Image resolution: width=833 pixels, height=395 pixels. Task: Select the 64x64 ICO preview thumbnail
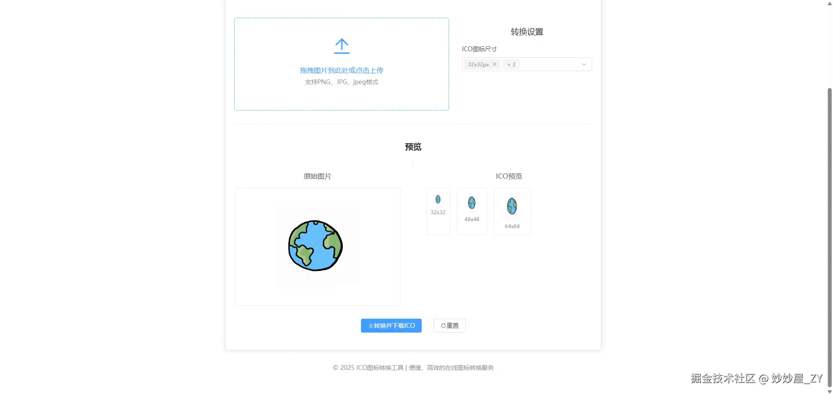512,211
